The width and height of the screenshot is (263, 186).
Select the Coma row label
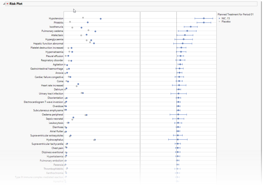[x=60, y=81]
